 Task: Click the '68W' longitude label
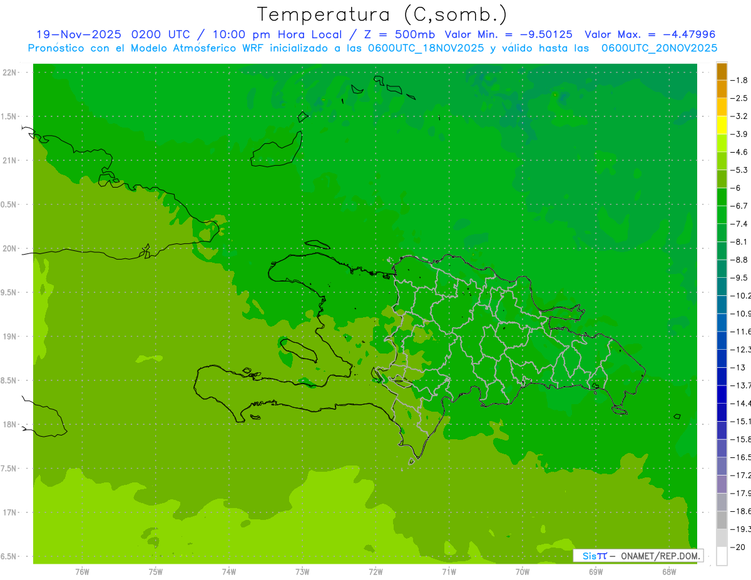pyautogui.click(x=669, y=572)
